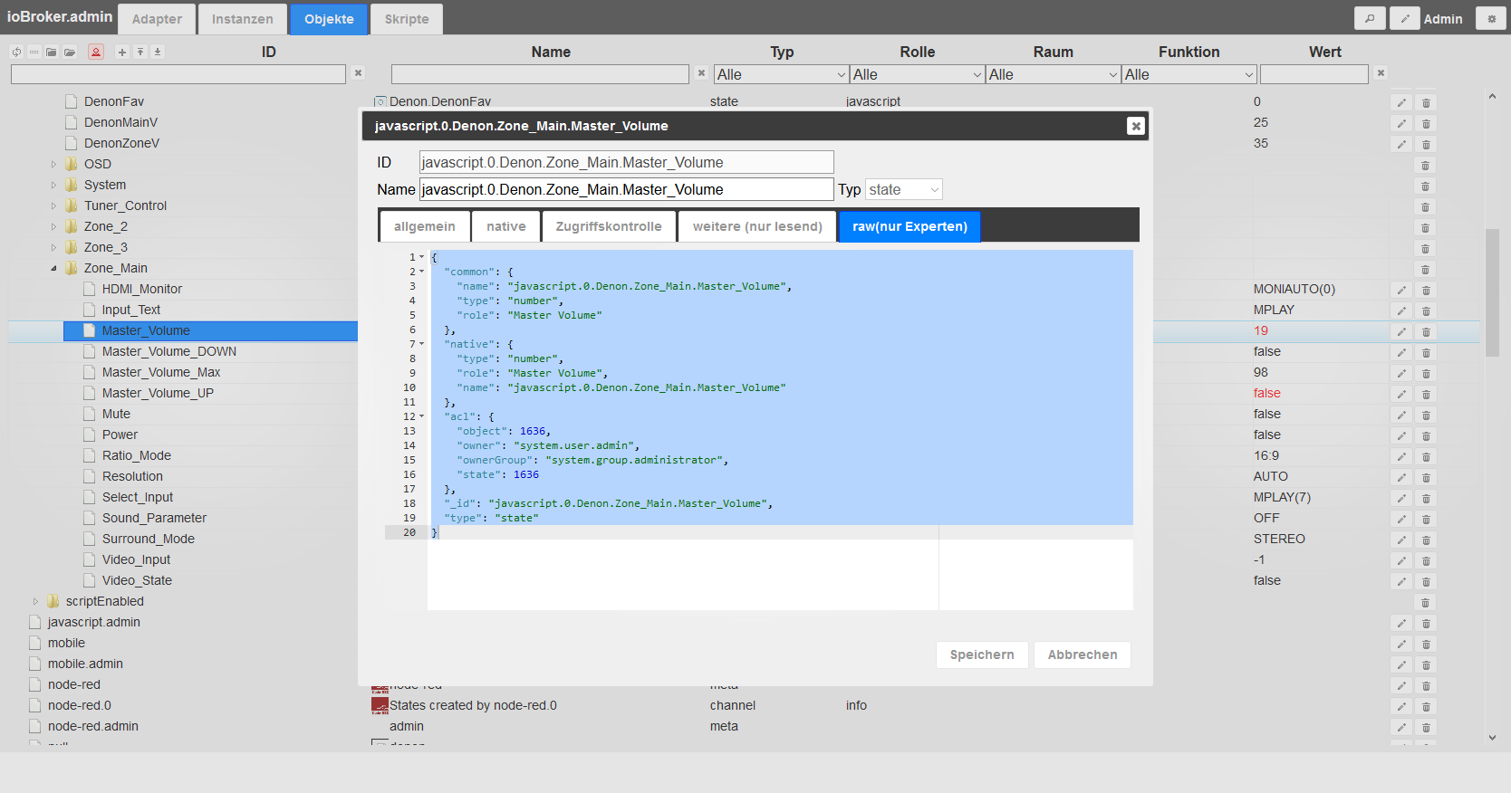Switch to the Zugriffskontrolle tab
The width and height of the screenshot is (1511, 793).
(609, 226)
